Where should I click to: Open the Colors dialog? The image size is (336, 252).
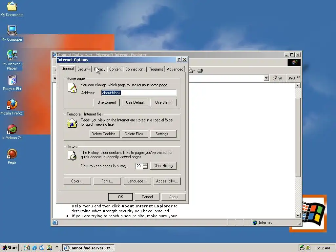[77, 181]
